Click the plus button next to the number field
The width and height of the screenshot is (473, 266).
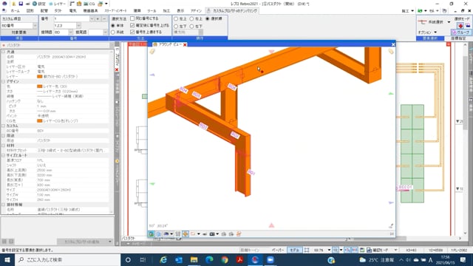(98, 18)
